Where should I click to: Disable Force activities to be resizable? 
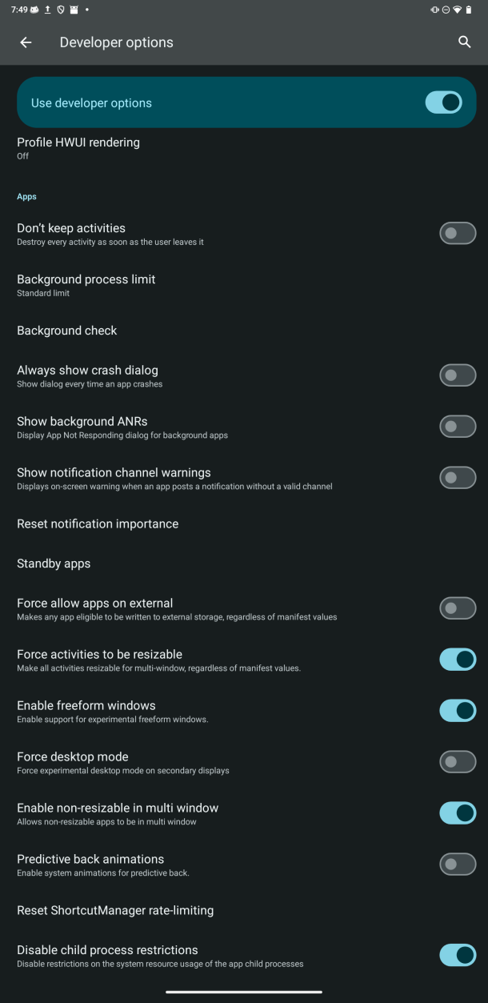point(458,660)
